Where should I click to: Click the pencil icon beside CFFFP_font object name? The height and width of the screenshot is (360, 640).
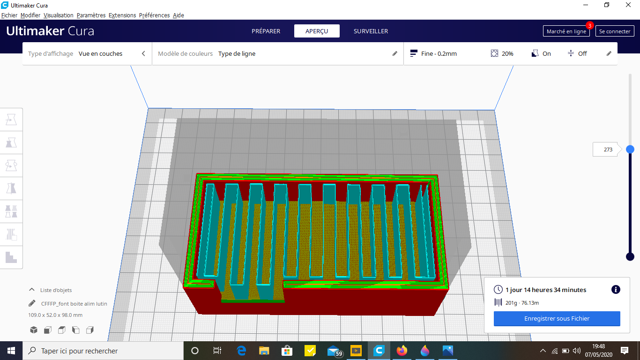click(32, 303)
